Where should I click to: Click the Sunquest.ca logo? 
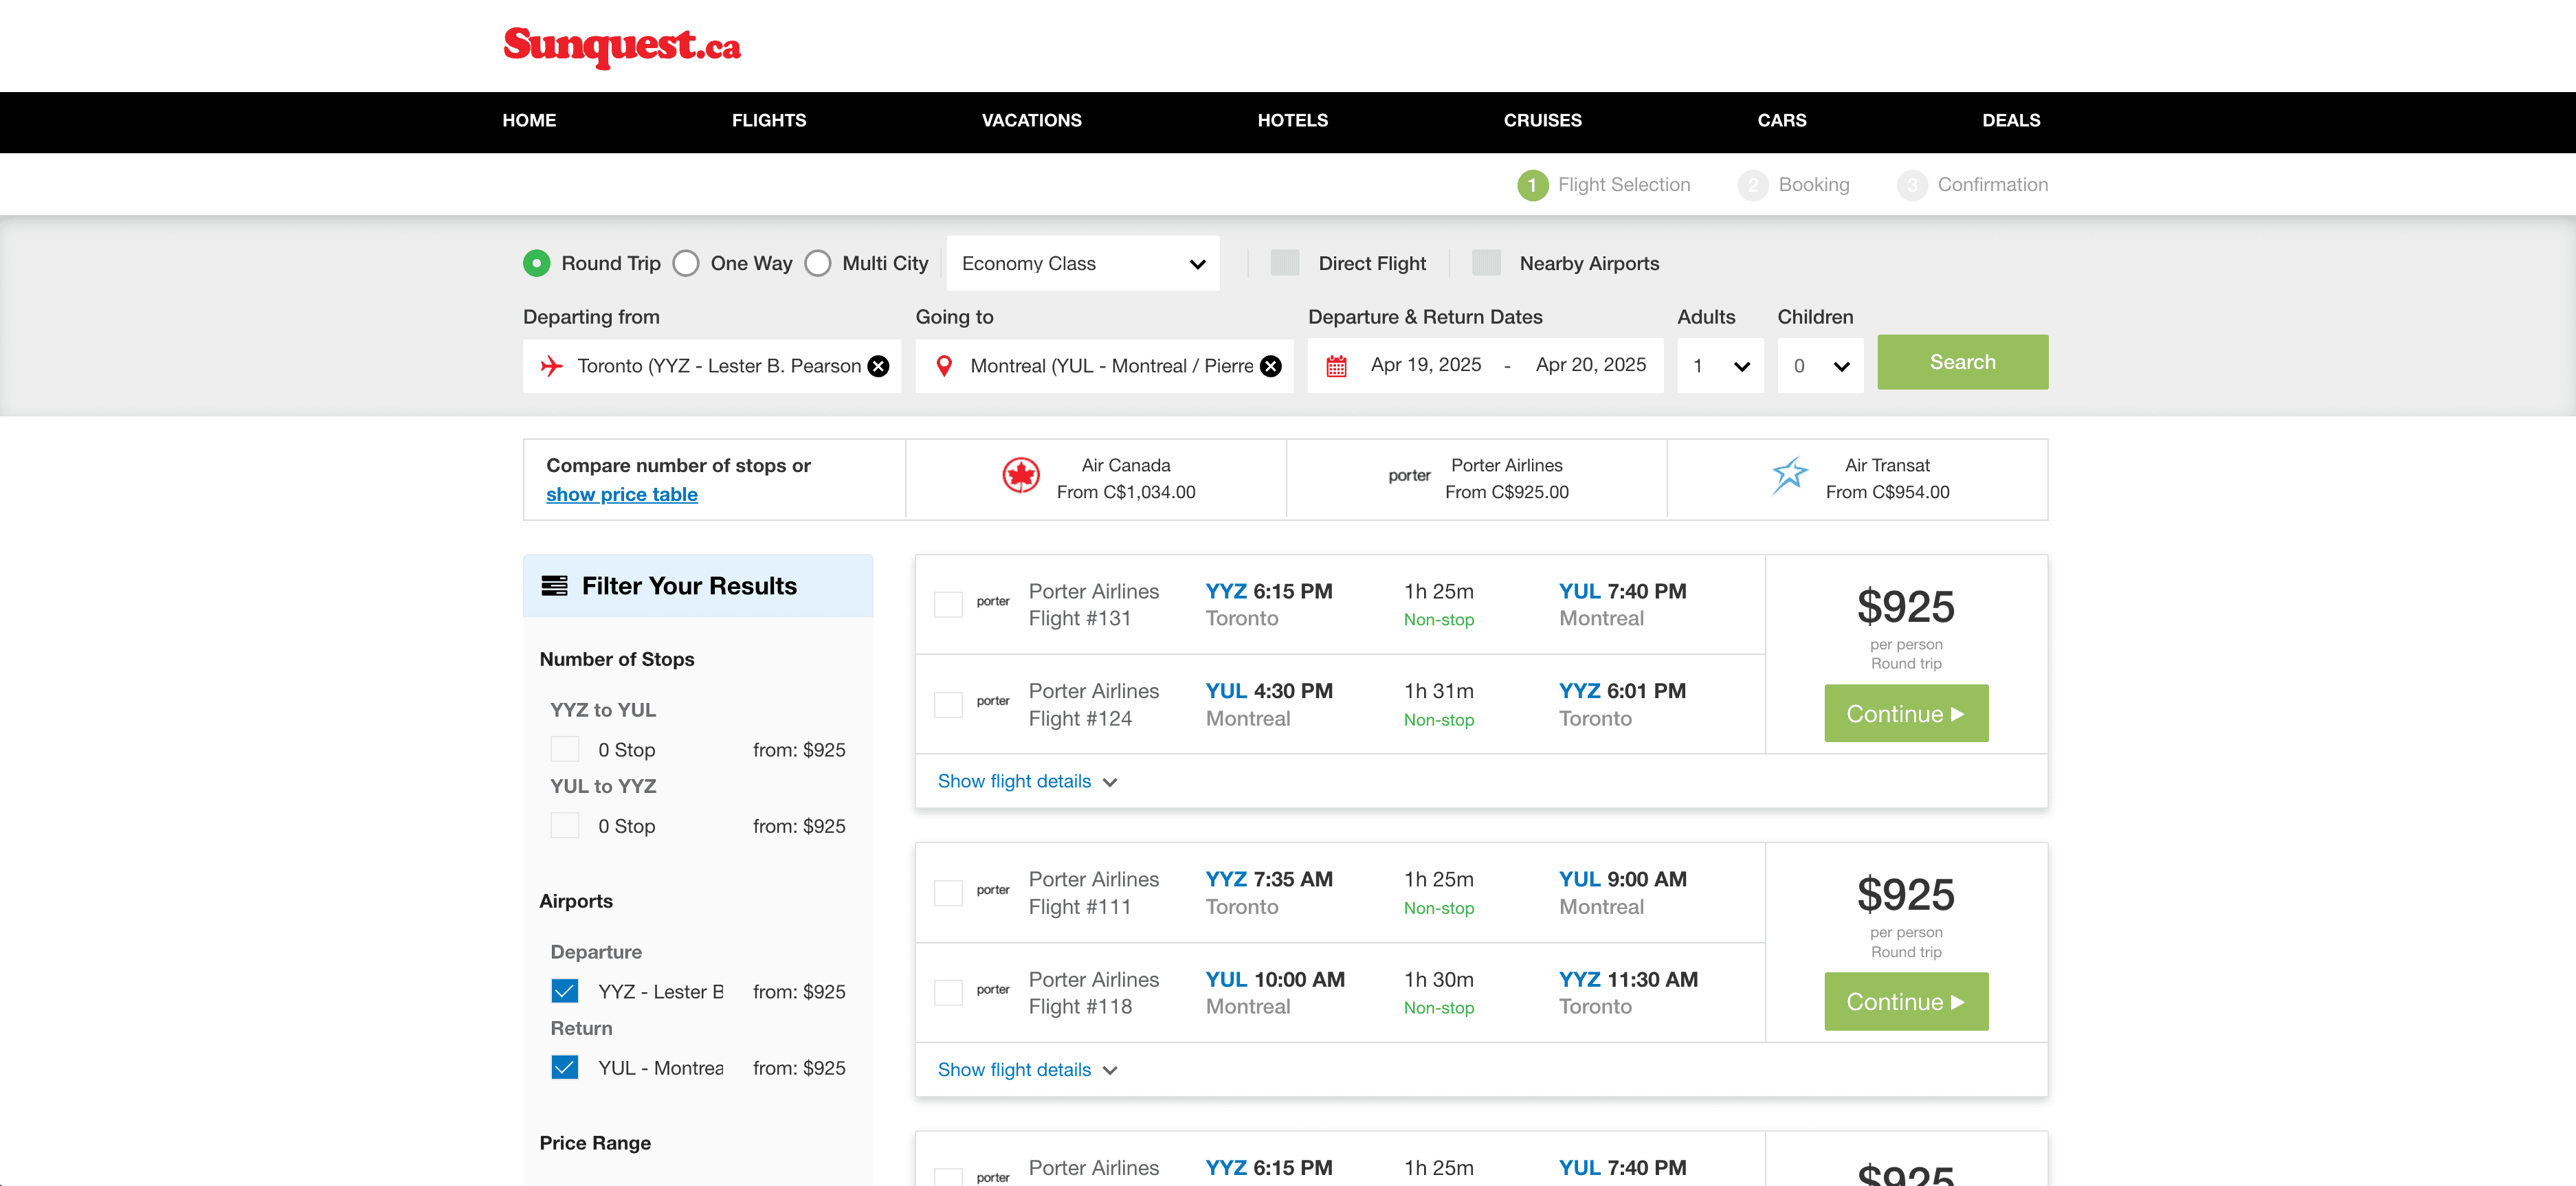click(621, 46)
